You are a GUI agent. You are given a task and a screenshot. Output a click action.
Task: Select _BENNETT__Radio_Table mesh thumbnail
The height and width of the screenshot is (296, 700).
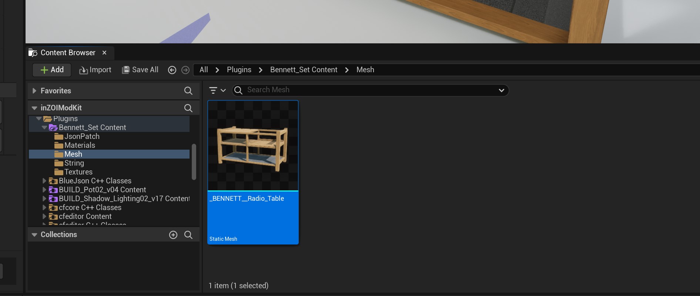(253, 146)
